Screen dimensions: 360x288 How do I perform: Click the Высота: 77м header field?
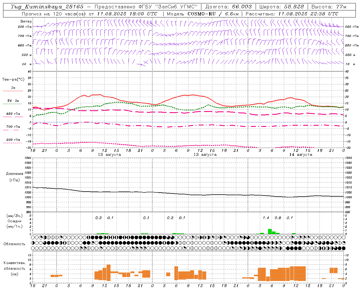pos(329,7)
